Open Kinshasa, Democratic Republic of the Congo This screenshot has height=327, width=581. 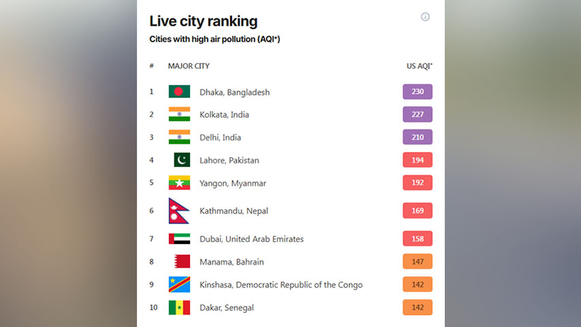pyautogui.click(x=281, y=285)
